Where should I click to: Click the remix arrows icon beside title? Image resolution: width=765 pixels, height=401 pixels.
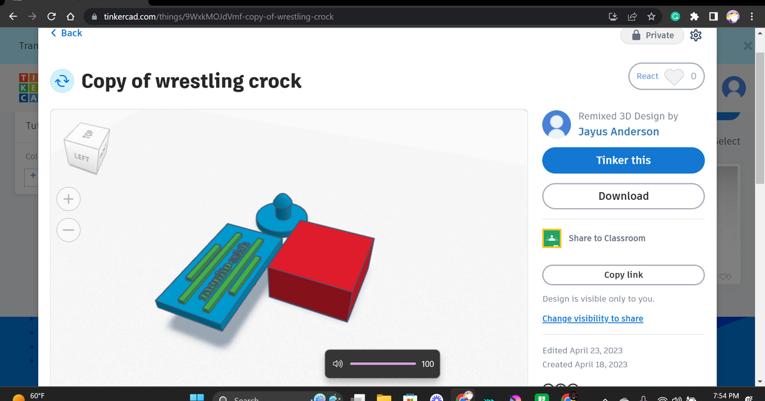click(x=62, y=81)
